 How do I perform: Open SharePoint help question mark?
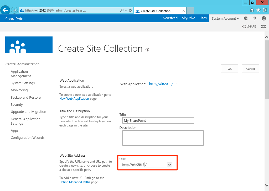coord(255,18)
